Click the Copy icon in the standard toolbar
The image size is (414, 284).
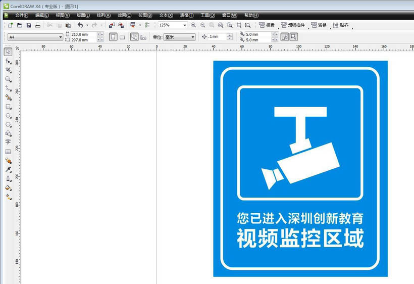(x=59, y=25)
